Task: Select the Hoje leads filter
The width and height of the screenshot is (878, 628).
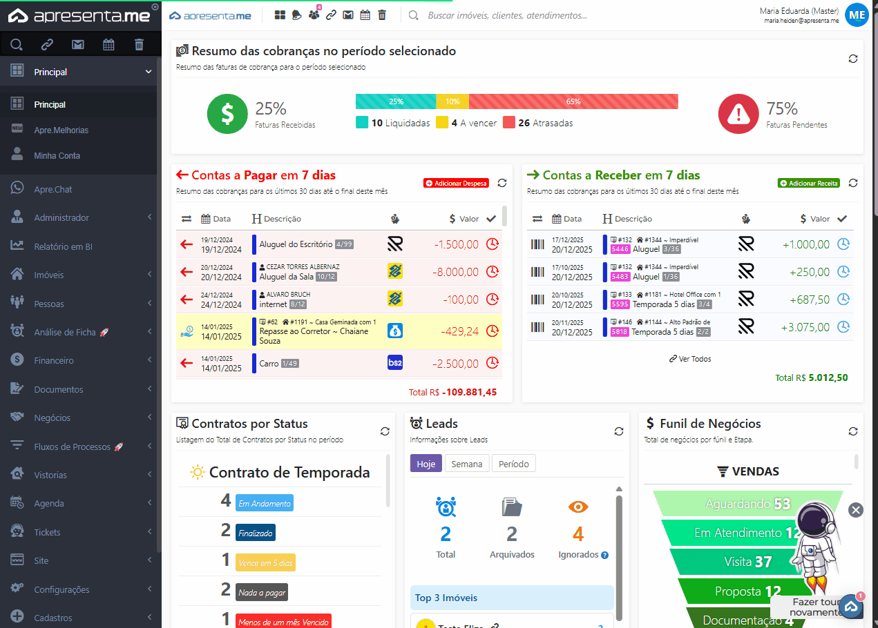Action: (426, 464)
